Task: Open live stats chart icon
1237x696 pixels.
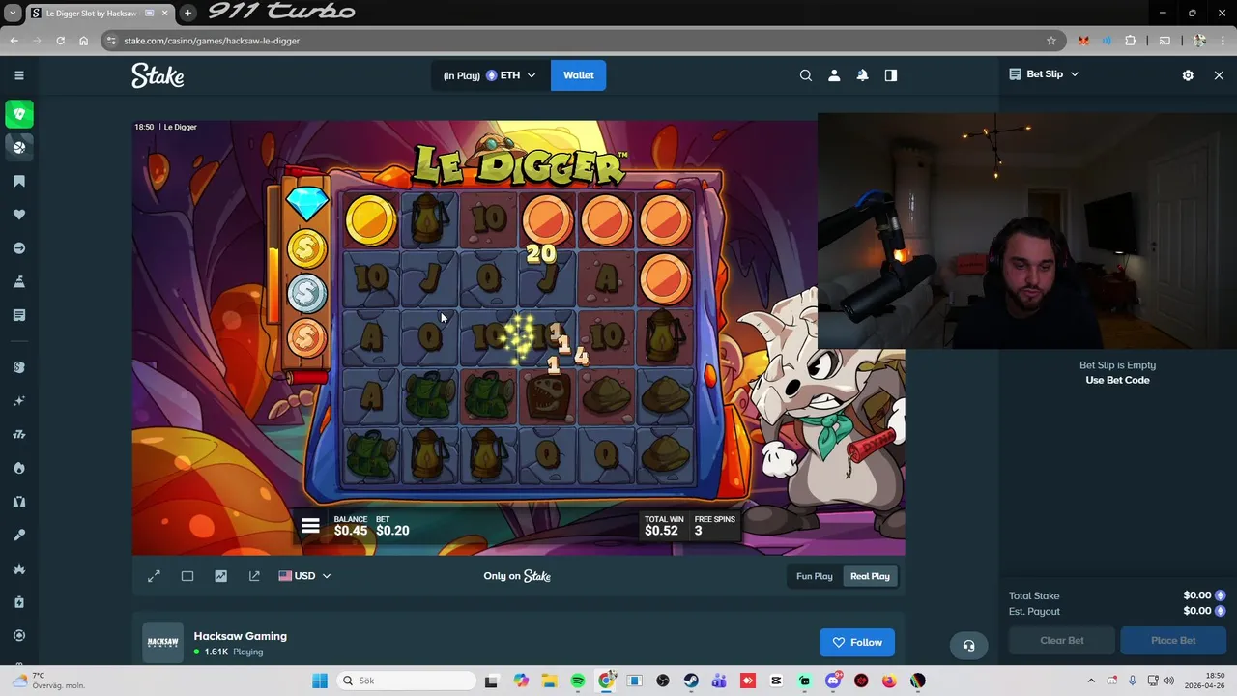Action: point(221,576)
